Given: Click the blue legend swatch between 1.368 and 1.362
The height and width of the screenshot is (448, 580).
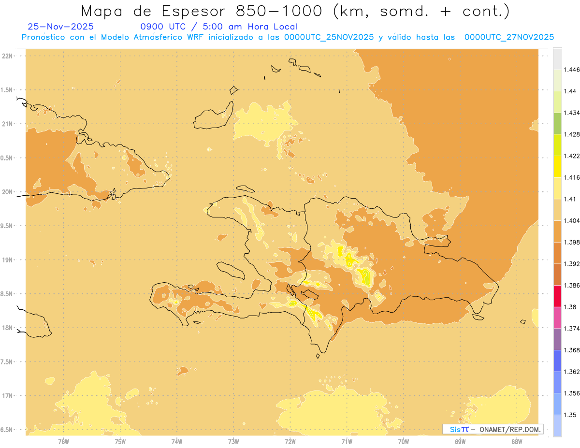Looking at the screenshot, I should pos(557,361).
